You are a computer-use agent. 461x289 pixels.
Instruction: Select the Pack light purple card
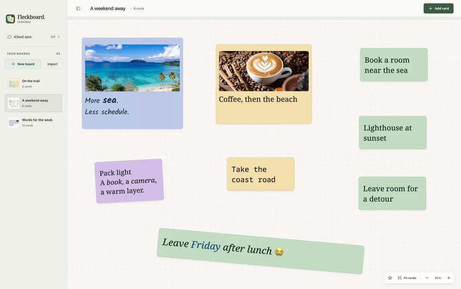click(x=129, y=181)
